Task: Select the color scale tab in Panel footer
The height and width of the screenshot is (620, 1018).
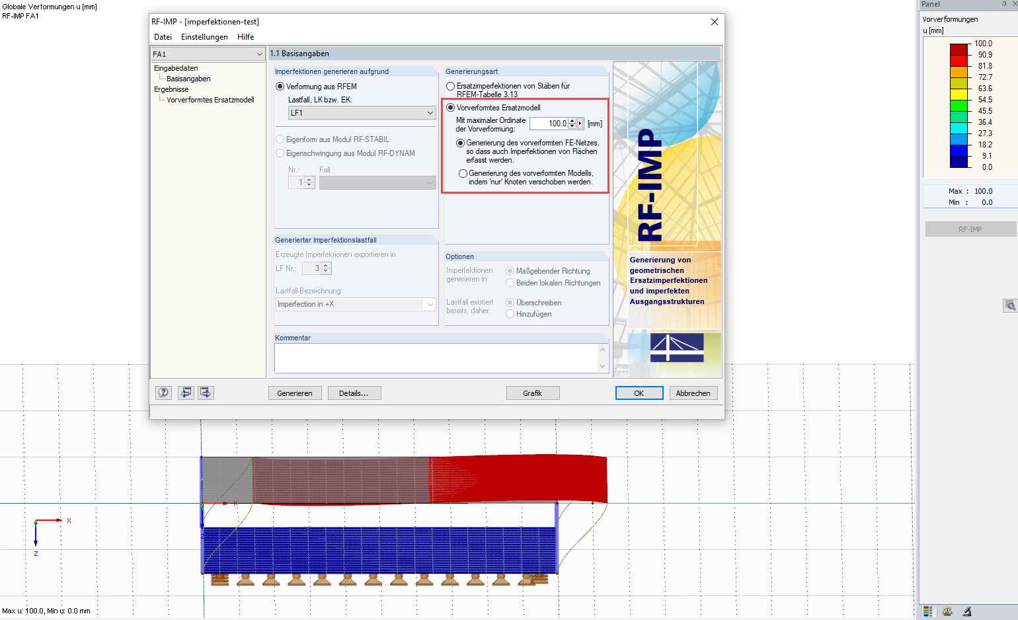Action: pyautogui.click(x=928, y=611)
